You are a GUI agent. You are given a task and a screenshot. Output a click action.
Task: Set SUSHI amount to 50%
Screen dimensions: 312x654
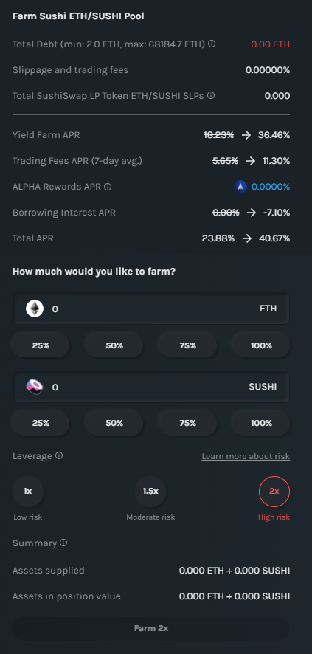114,423
